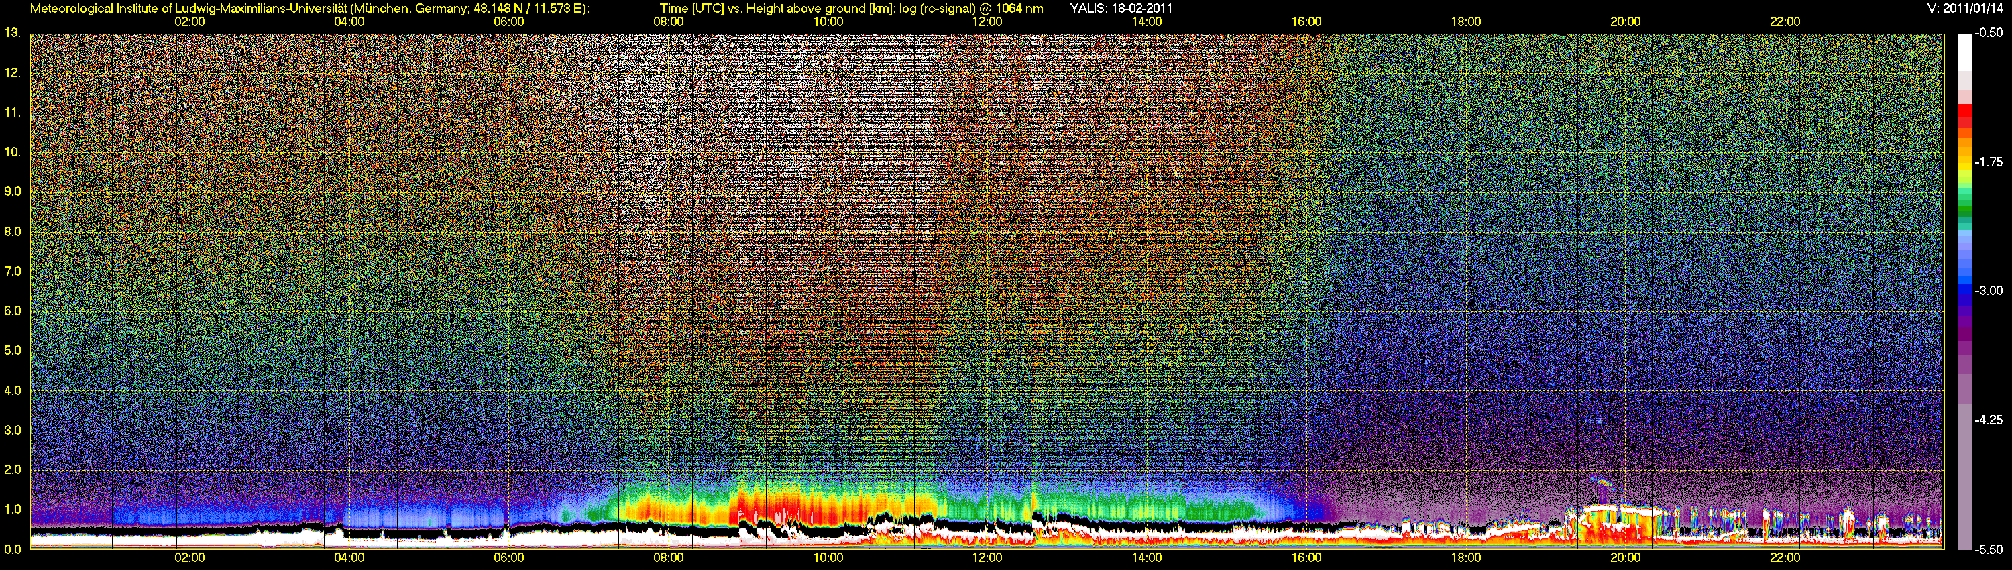Click the "Time [UTC] vs. Height above ground" heading

[x=851, y=9]
